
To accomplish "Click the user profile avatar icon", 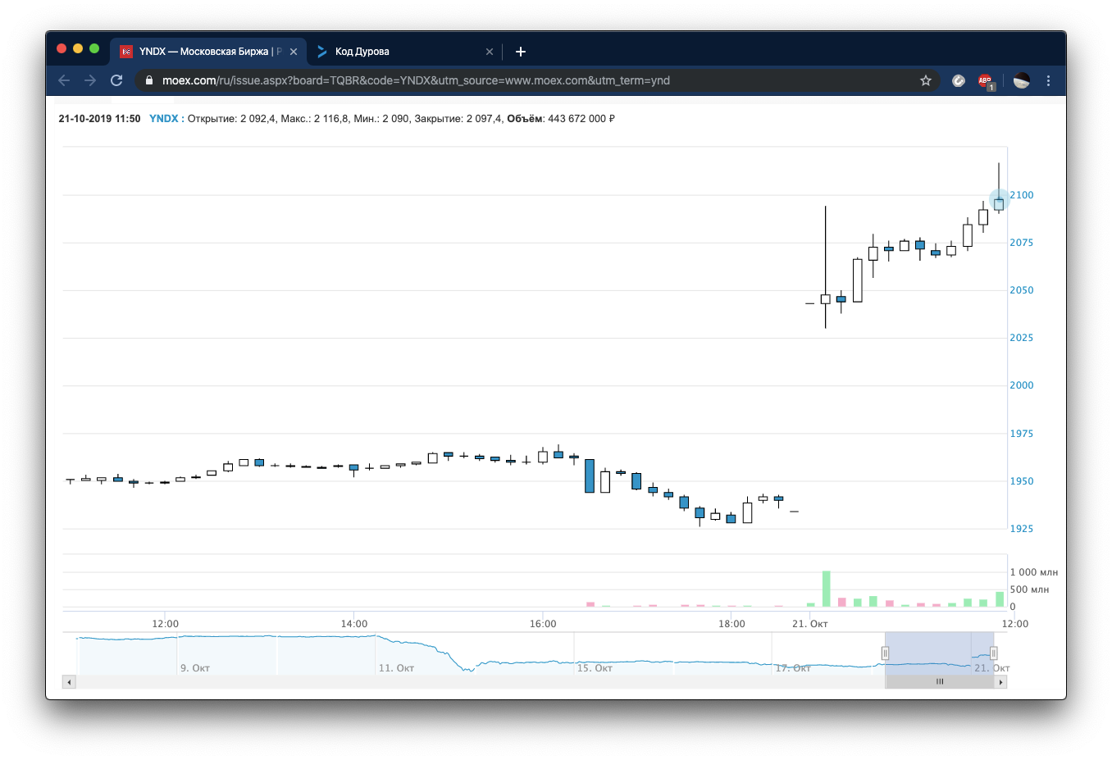I will [x=1022, y=80].
